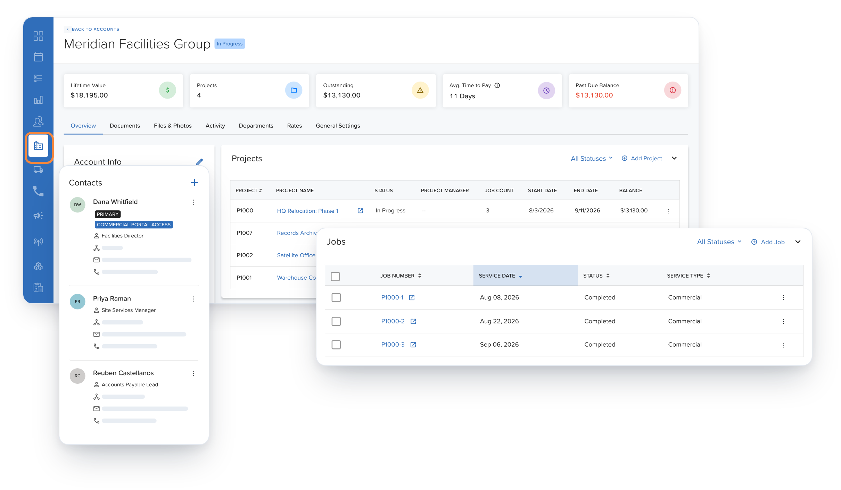Click the In Progress status badge
The width and height of the screenshot is (841, 490).
tap(230, 44)
